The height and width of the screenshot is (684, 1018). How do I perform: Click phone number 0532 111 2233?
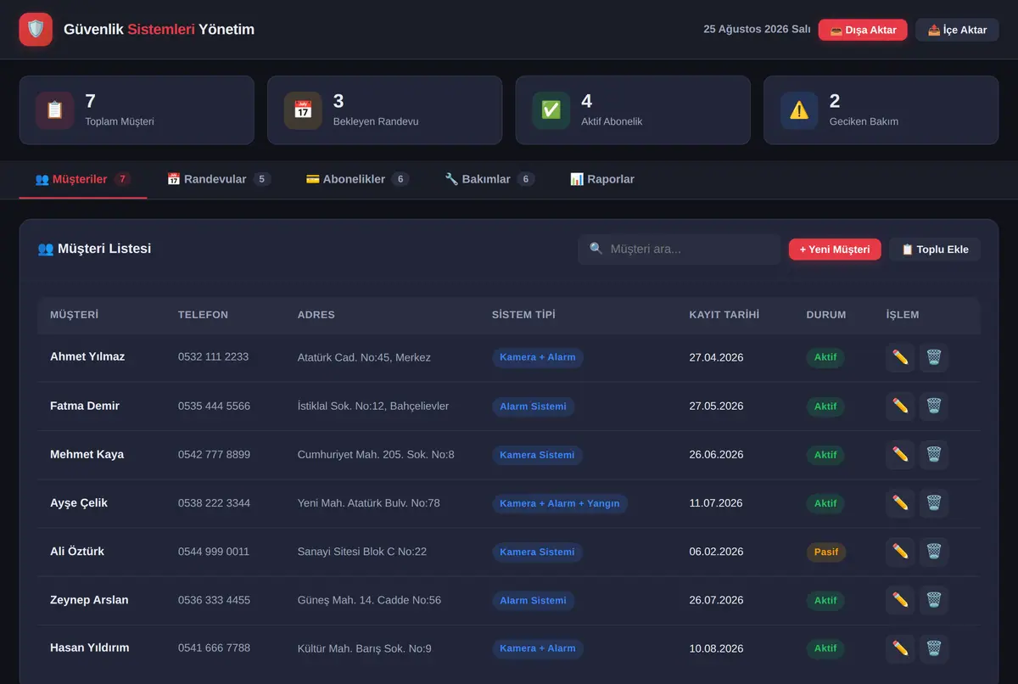coord(213,357)
